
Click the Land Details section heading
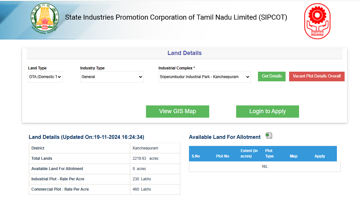[184, 53]
